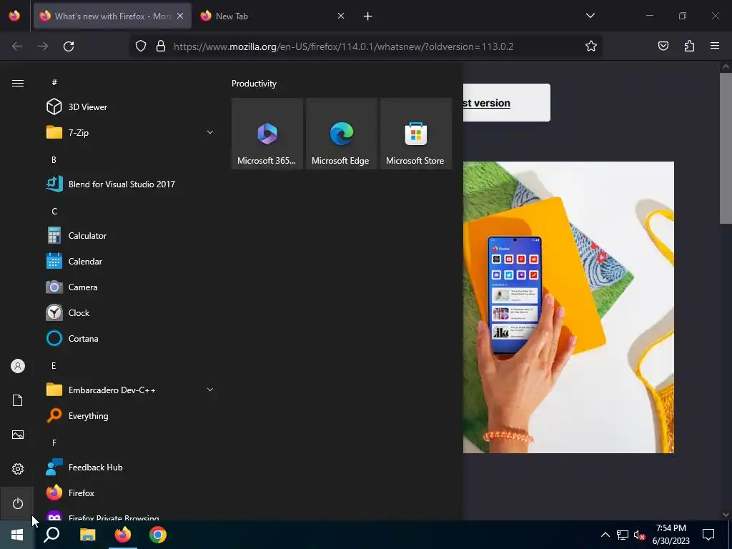Viewport: 732px width, 549px height.
Task: Start Cortana from the app list
Action: 131,338
